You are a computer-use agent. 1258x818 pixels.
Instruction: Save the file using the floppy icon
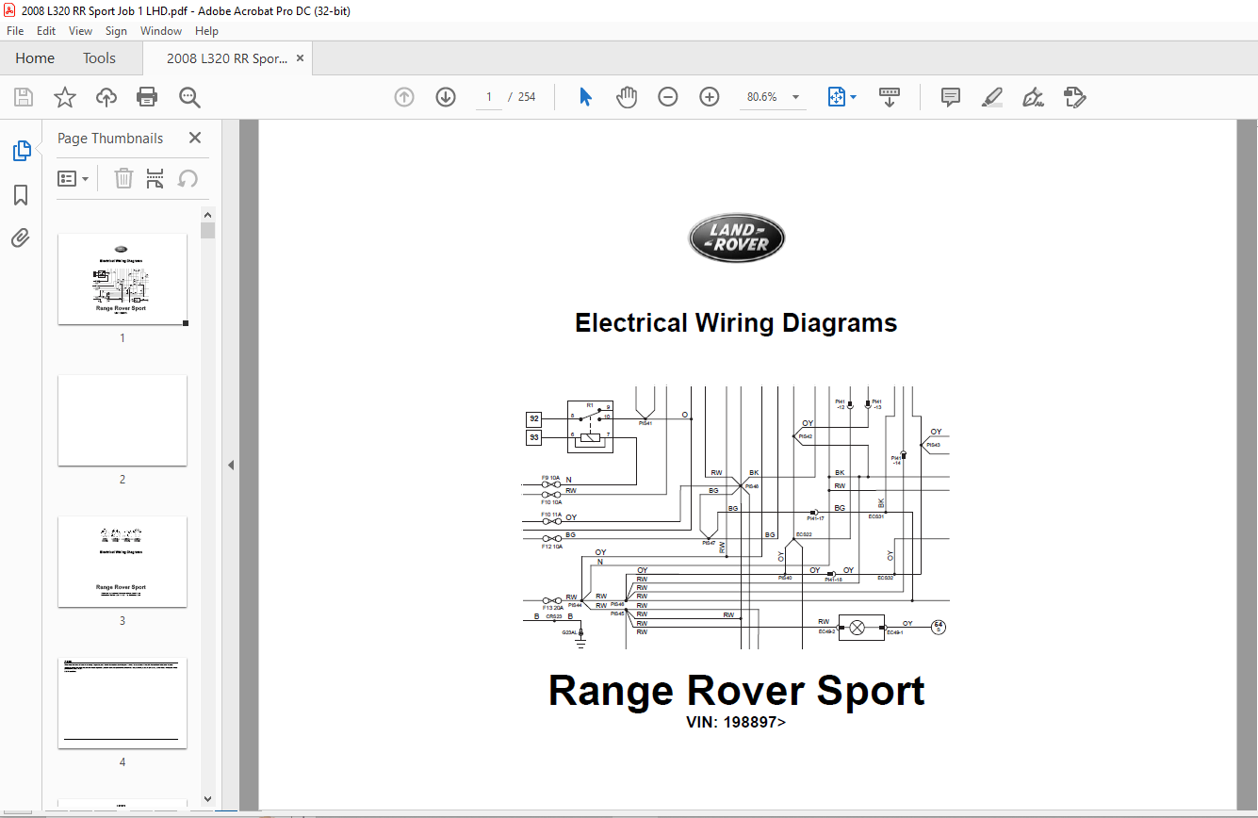24,97
